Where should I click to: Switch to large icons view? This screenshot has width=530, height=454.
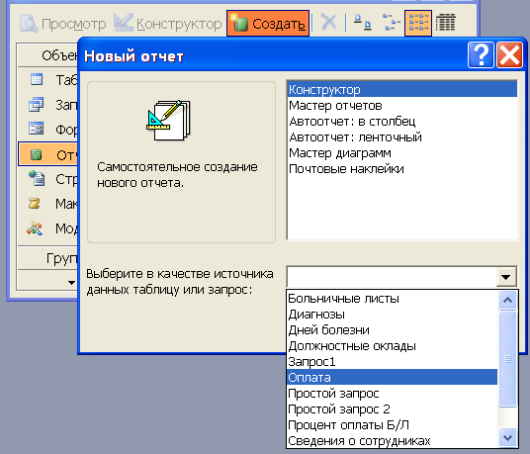(x=362, y=23)
